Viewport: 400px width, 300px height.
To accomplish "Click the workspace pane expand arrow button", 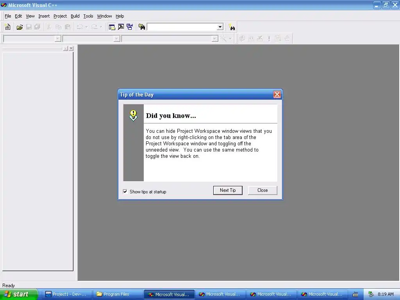I will coord(66,48).
